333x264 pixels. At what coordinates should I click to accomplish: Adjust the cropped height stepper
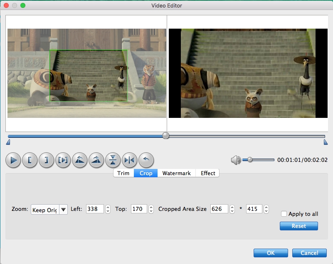pos(266,209)
